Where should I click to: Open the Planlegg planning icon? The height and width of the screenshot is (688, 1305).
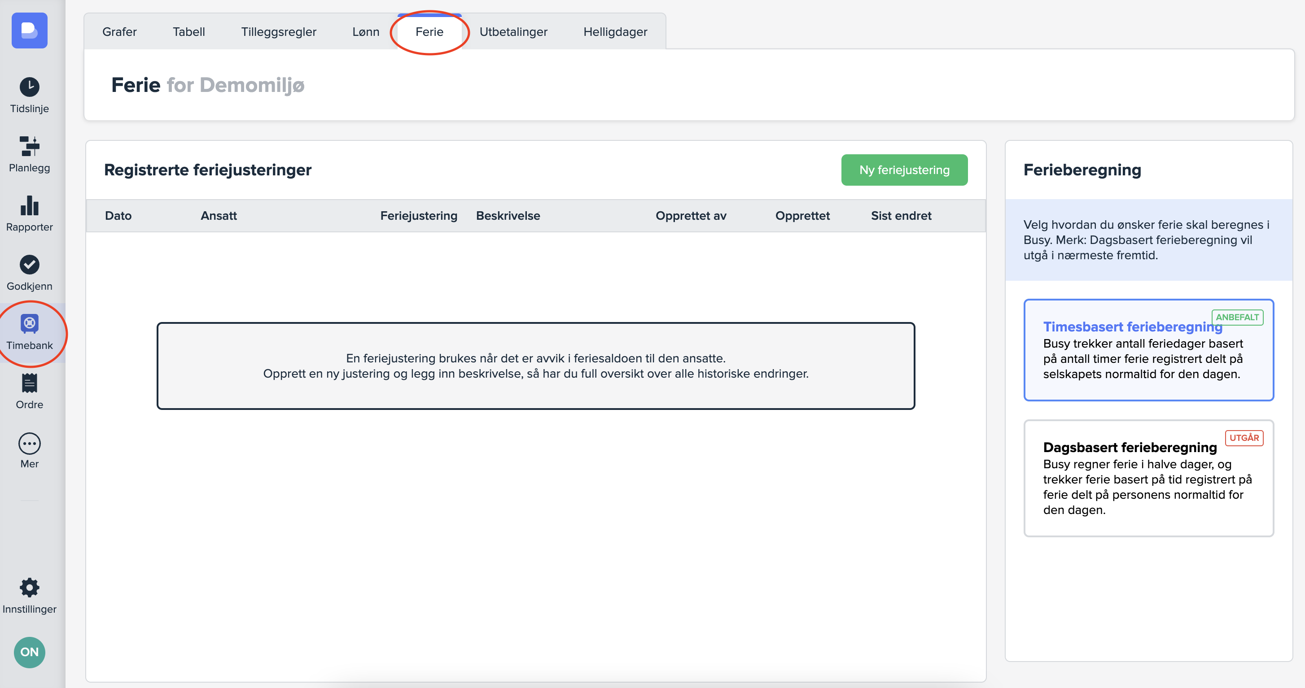[x=29, y=146]
